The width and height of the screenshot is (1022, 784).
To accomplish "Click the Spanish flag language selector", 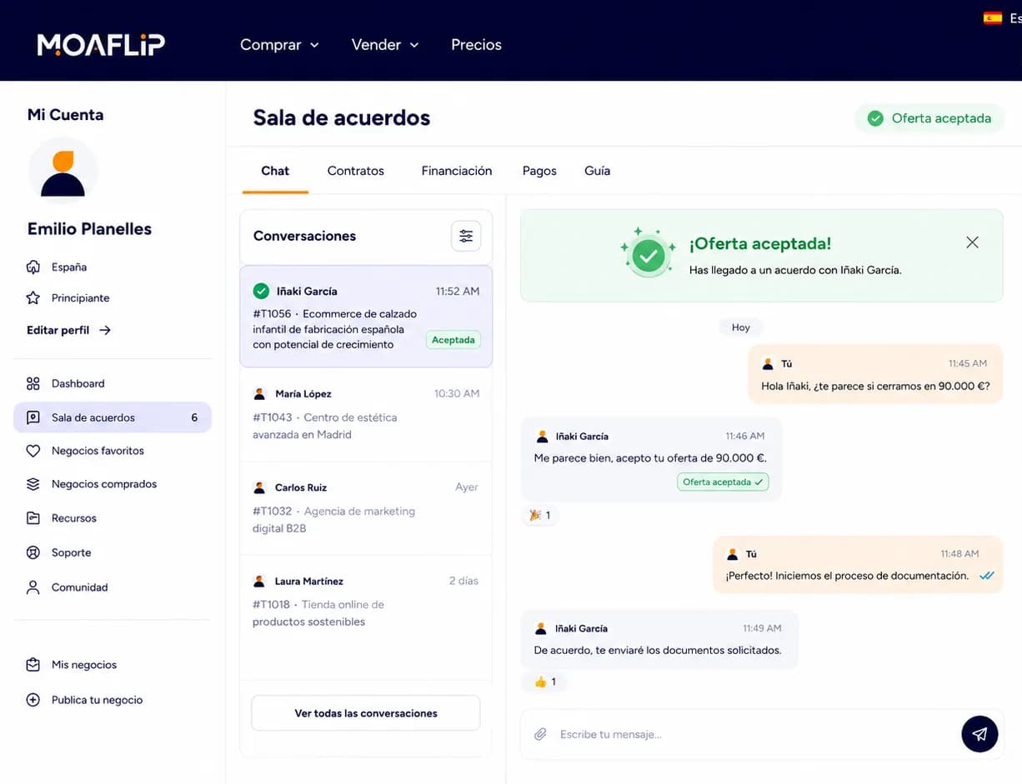I will click(x=993, y=18).
